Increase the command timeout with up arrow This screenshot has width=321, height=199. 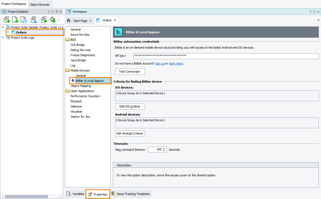(164, 148)
